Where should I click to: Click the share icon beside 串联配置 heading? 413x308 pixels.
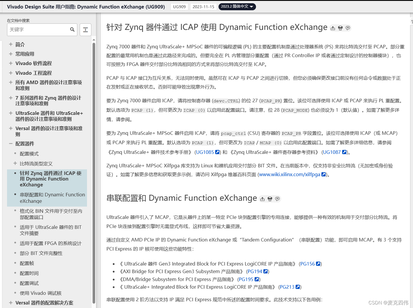coord(262,199)
